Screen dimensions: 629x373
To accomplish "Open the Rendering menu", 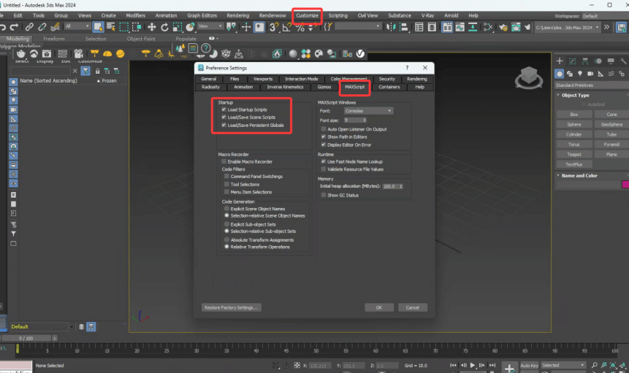I will (x=238, y=15).
